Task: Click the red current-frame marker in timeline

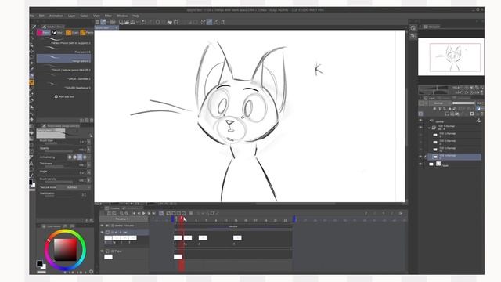Action: point(181,219)
